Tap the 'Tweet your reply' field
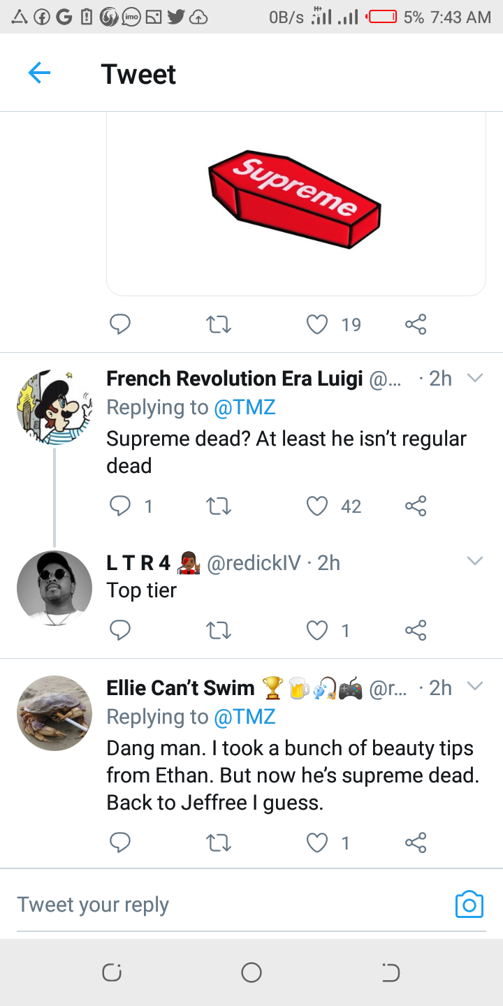This screenshot has height=1006, width=503. pyautogui.click(x=210, y=905)
